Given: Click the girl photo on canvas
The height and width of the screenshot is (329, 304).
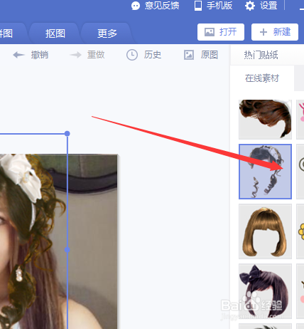Looking at the screenshot, I should coord(58,241).
